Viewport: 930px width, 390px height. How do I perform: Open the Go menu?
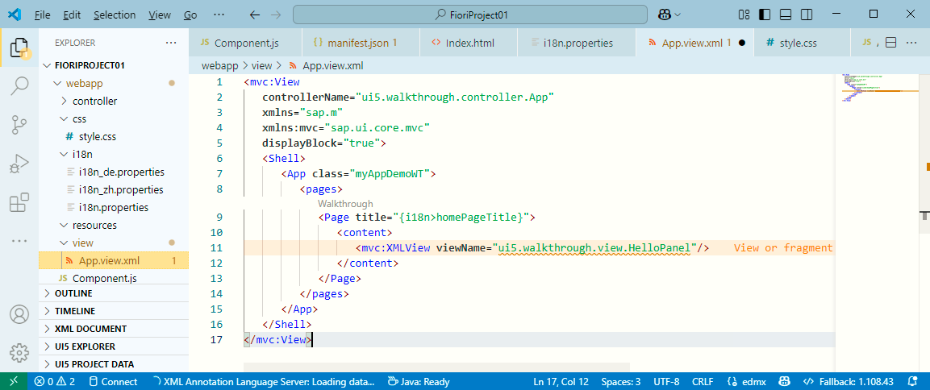tap(190, 15)
